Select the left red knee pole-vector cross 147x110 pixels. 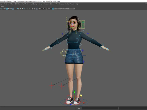[52, 85]
